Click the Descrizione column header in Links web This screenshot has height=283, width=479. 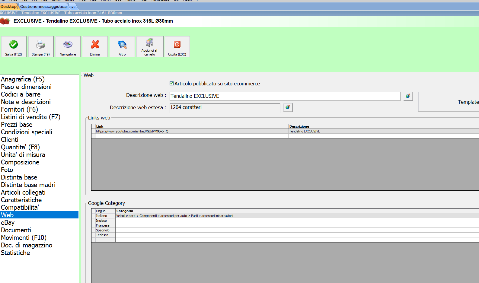point(384,126)
